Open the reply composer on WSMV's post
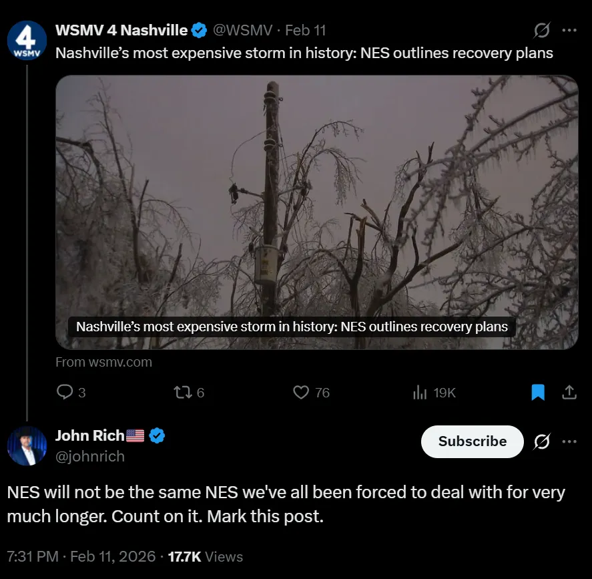Image resolution: width=592 pixels, height=579 pixels. pyautogui.click(x=63, y=393)
